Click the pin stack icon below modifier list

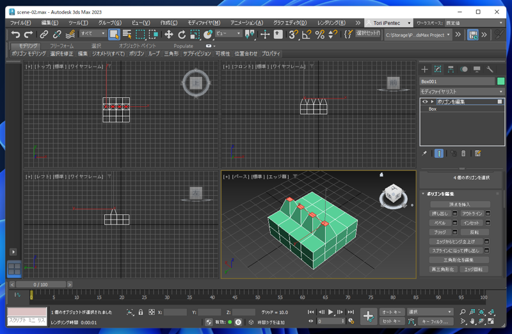coord(424,154)
